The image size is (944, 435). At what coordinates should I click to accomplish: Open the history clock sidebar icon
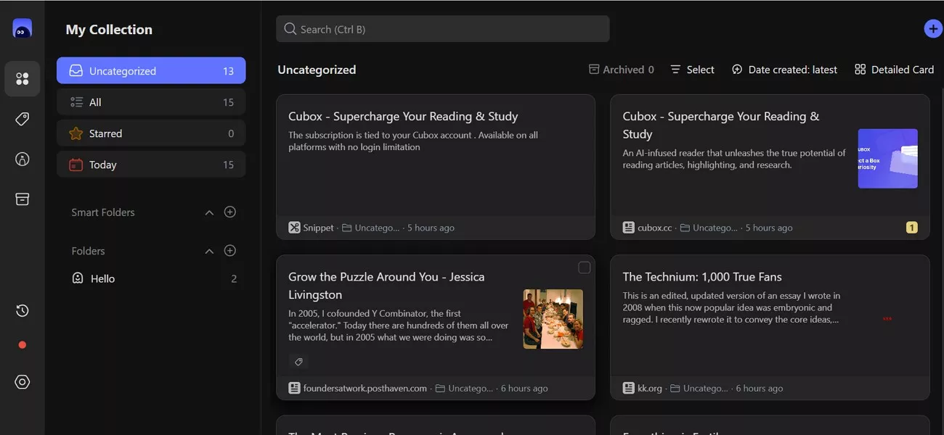click(x=23, y=310)
